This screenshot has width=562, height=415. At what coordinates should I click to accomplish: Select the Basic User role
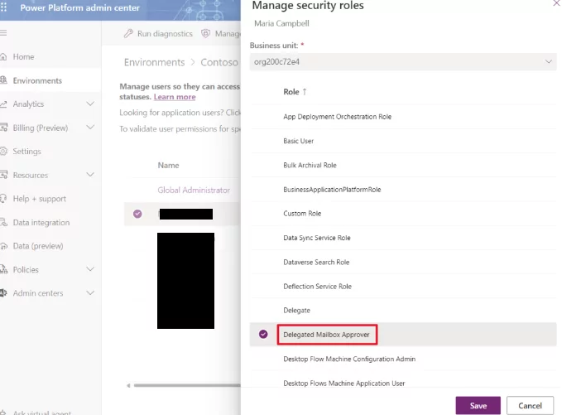[x=403, y=141]
